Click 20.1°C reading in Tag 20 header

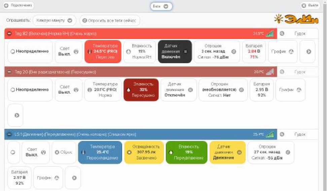[259, 72]
